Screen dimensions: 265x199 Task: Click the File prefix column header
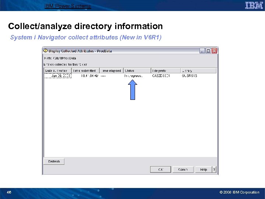166,71
